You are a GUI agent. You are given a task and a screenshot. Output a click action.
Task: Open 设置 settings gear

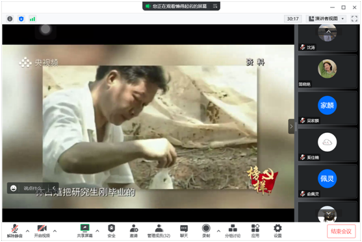click(278, 231)
